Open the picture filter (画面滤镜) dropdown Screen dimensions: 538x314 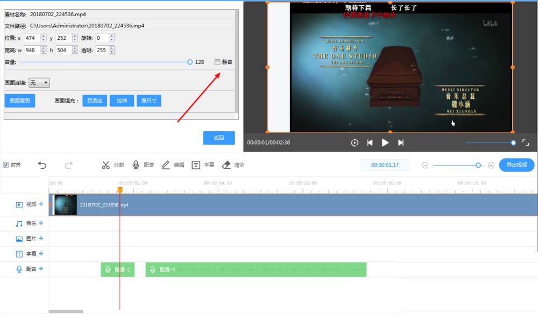[39, 83]
